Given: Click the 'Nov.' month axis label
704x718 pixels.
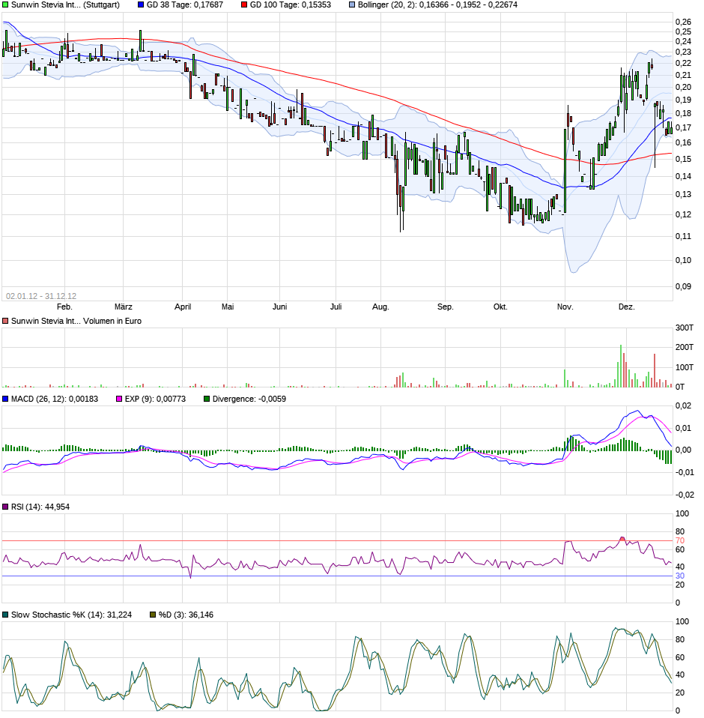Looking at the screenshot, I should click(x=565, y=307).
